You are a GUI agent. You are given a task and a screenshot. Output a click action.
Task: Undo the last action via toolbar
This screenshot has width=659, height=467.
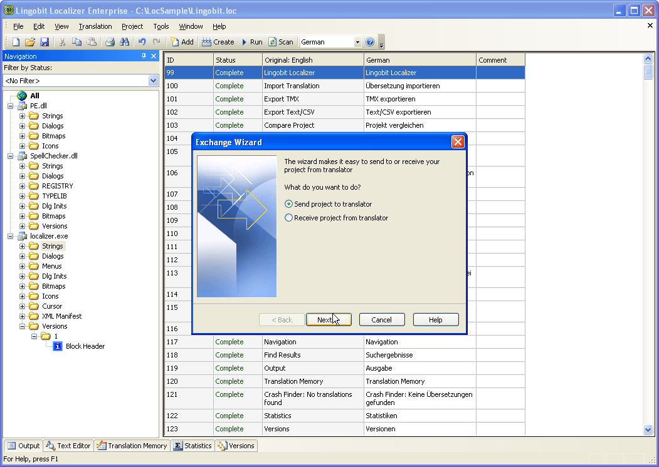142,42
